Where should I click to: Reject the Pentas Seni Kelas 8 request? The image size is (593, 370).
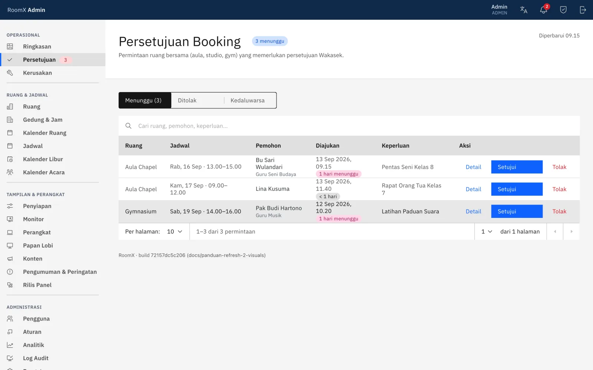point(559,167)
